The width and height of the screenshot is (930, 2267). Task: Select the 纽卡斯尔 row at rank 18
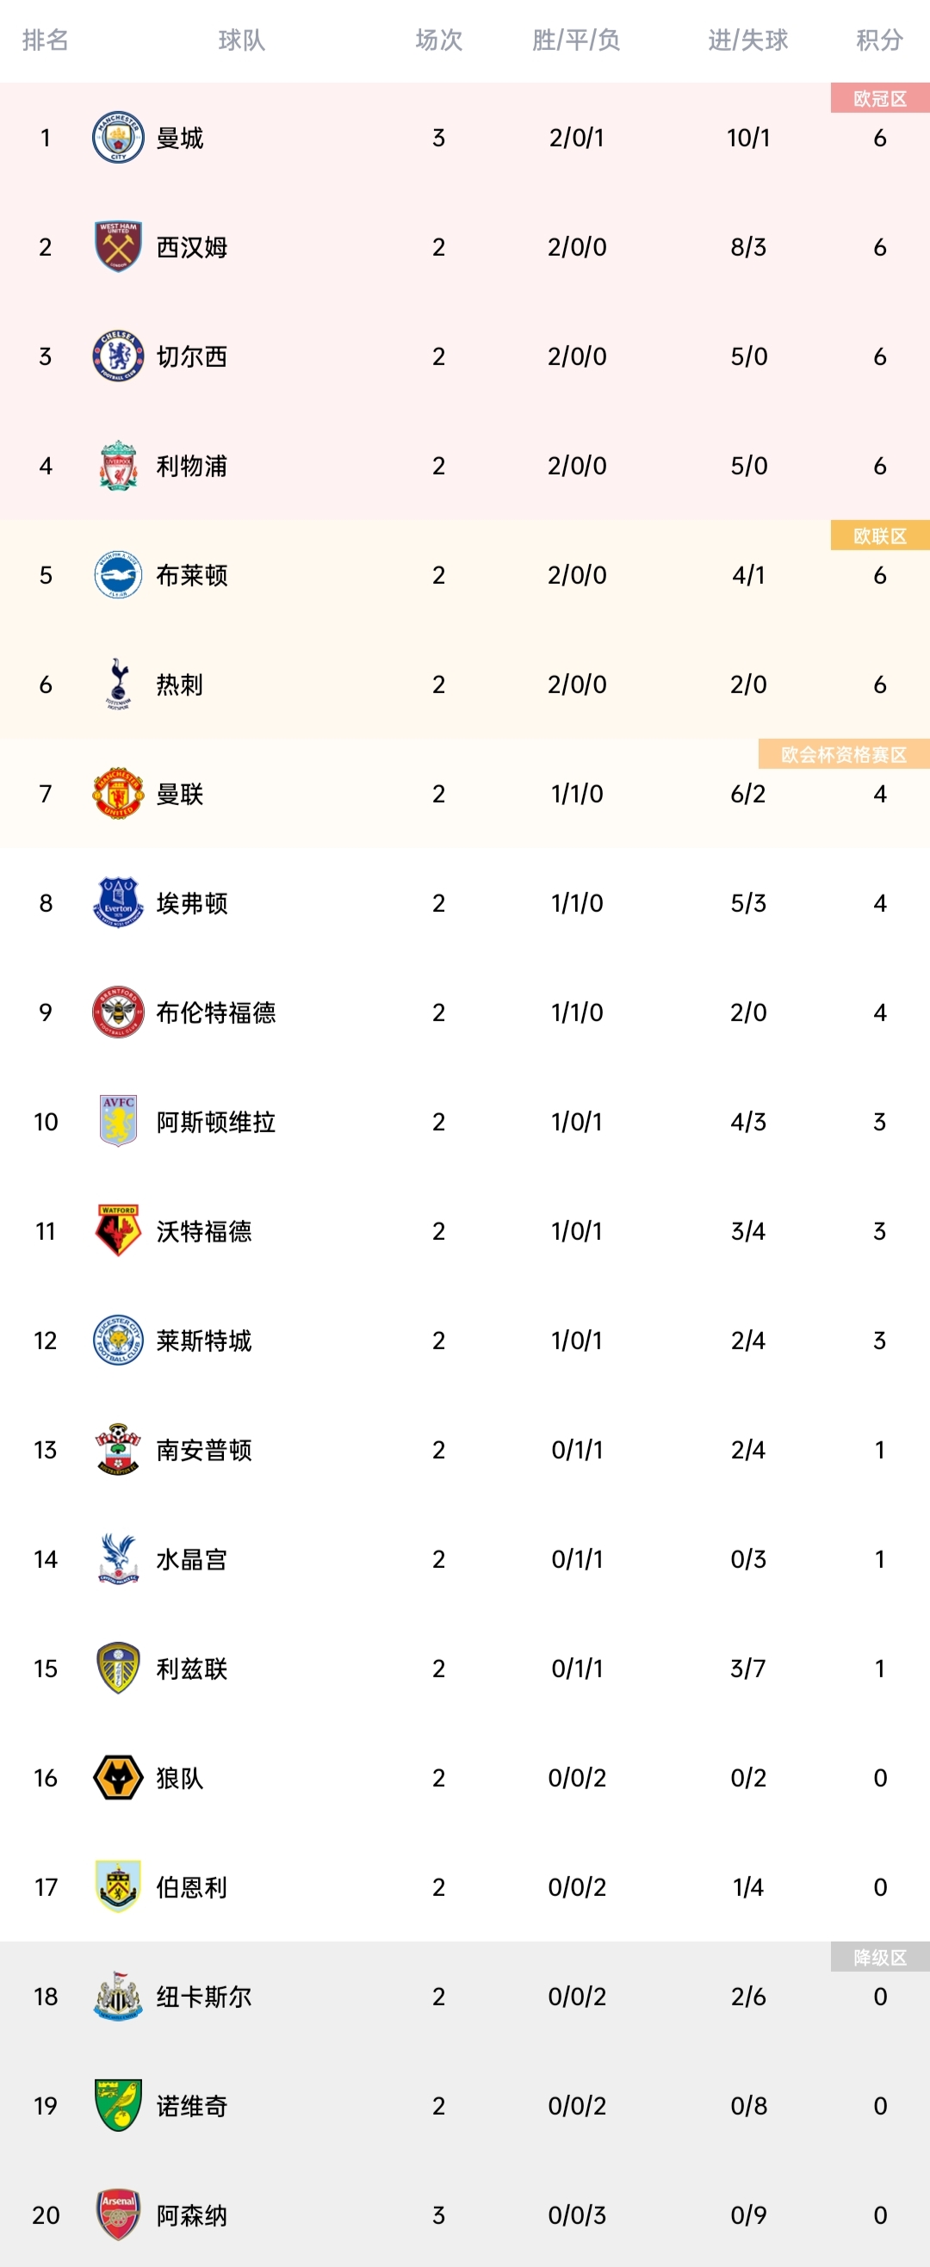coord(464,1996)
